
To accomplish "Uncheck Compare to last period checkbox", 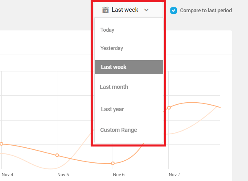I will 174,11.
